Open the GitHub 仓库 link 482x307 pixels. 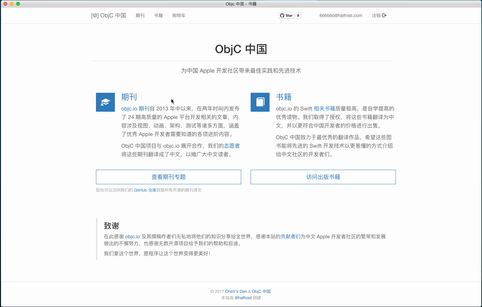click(x=145, y=190)
